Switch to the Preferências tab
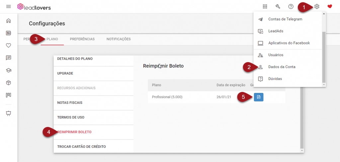 (82, 39)
